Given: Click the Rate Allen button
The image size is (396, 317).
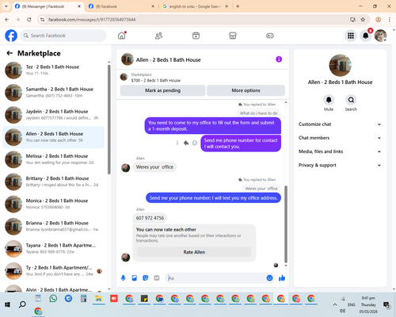Looking at the screenshot, I should coord(194,252).
